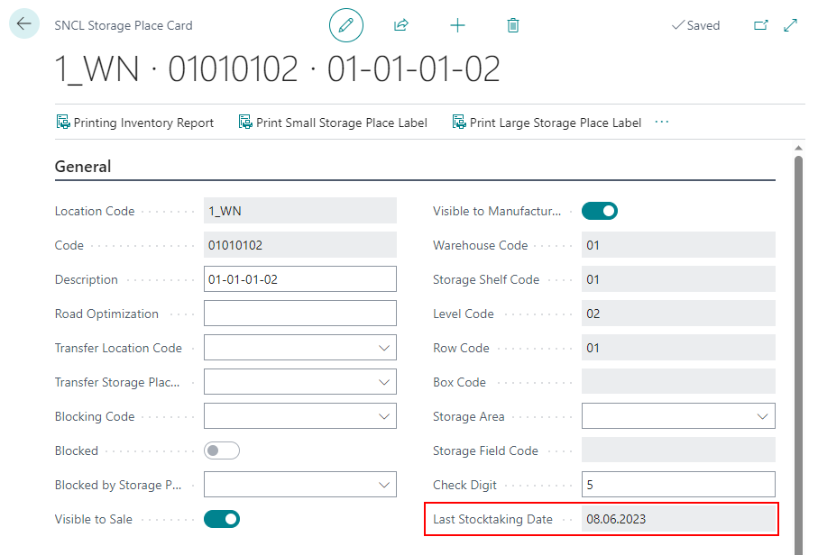Click the expand to full-screen arrows icon
Viewport: 818px width, 555px height.
[x=791, y=25]
